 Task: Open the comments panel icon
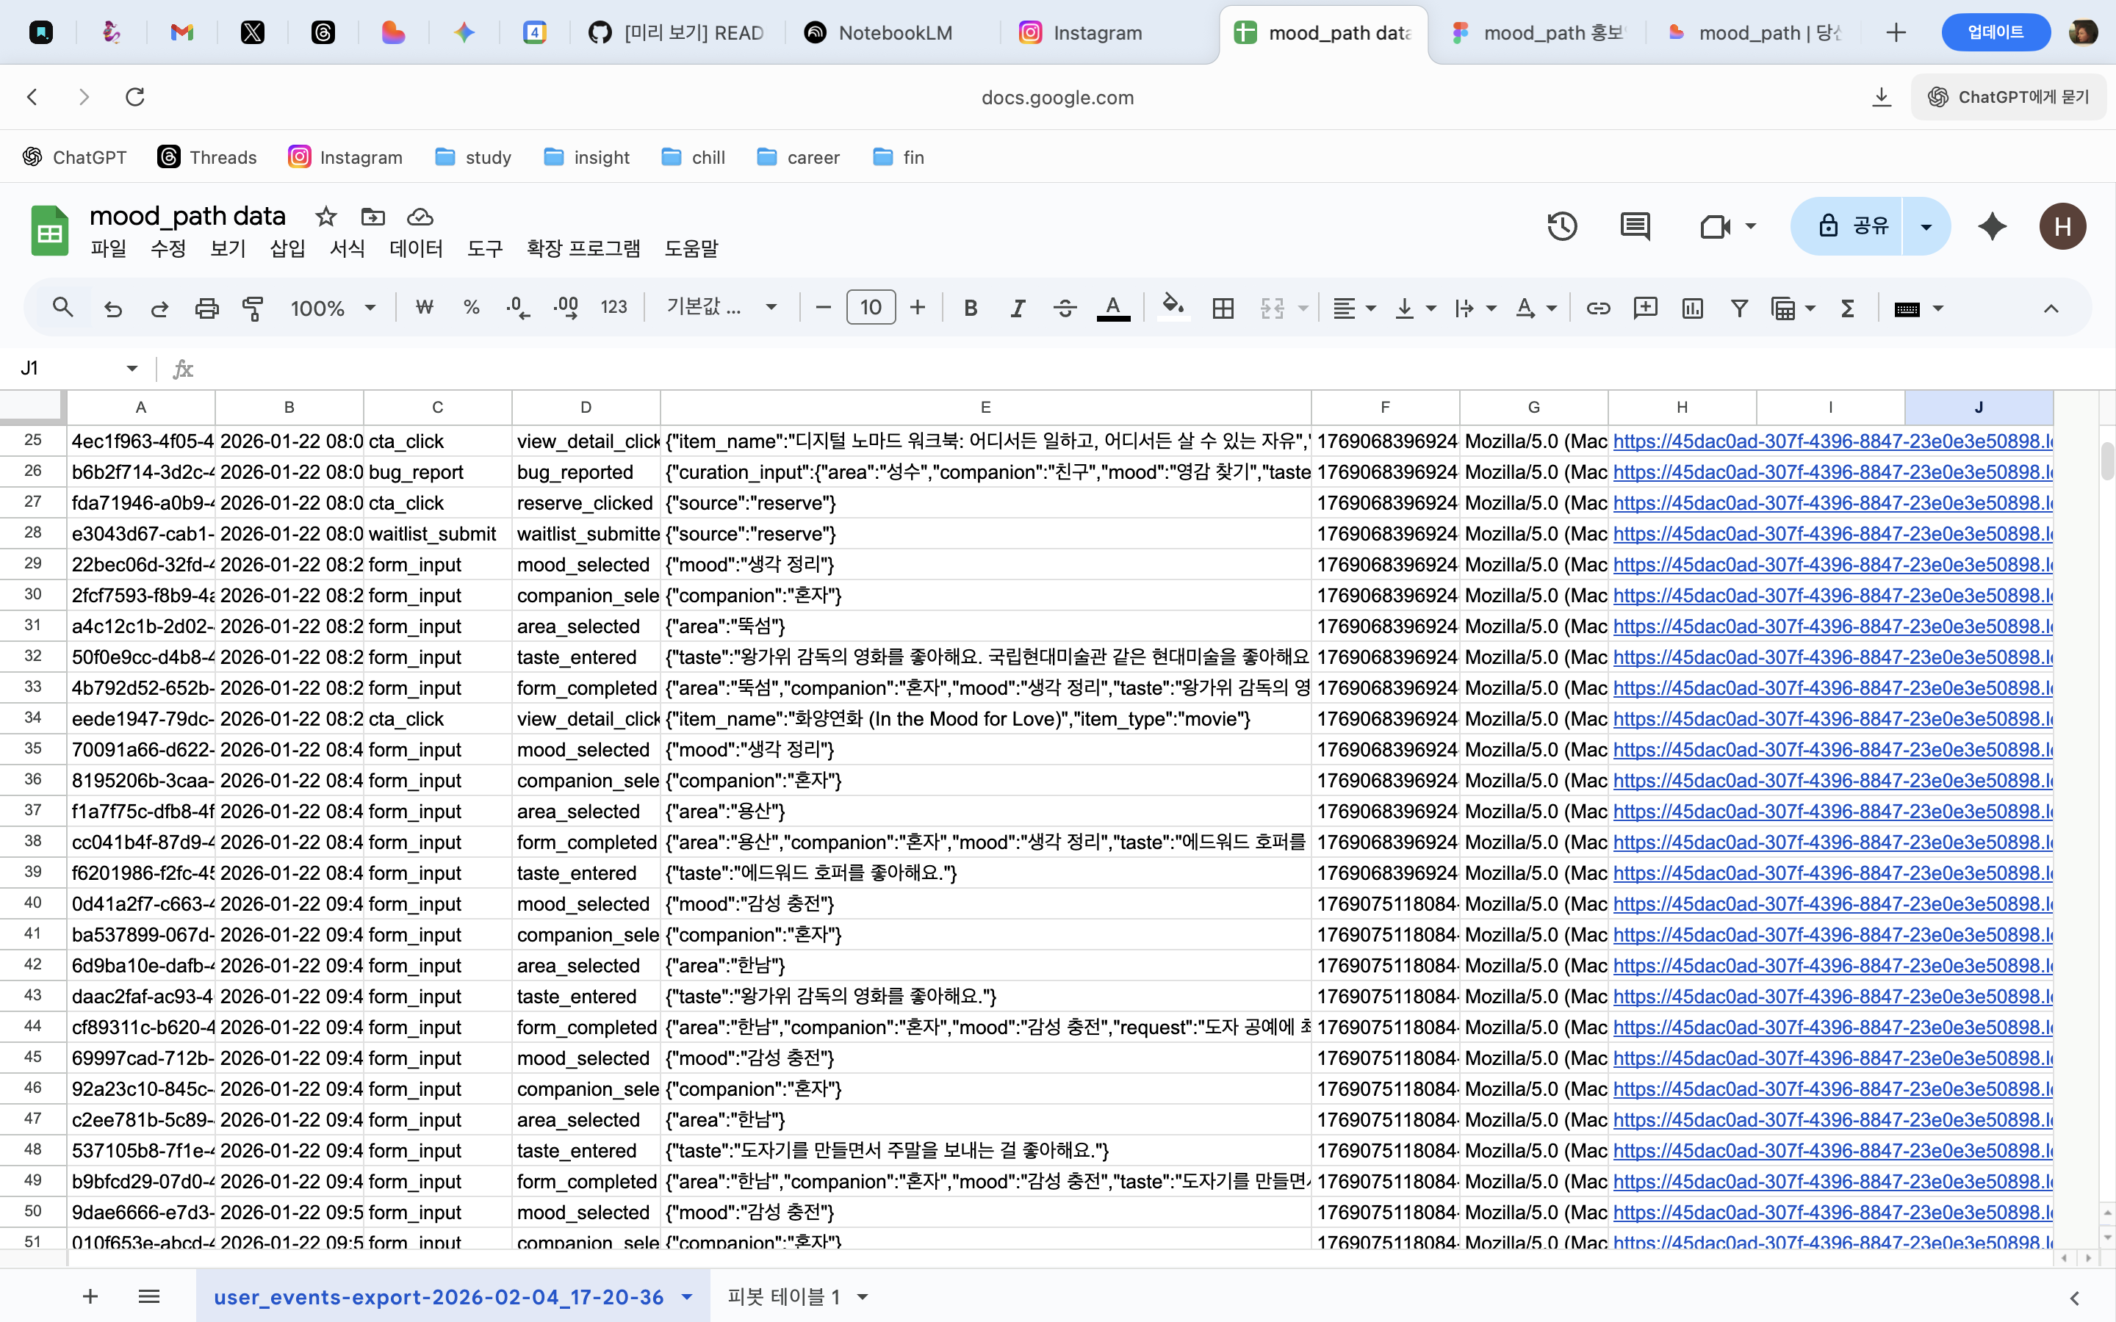click(x=1634, y=226)
